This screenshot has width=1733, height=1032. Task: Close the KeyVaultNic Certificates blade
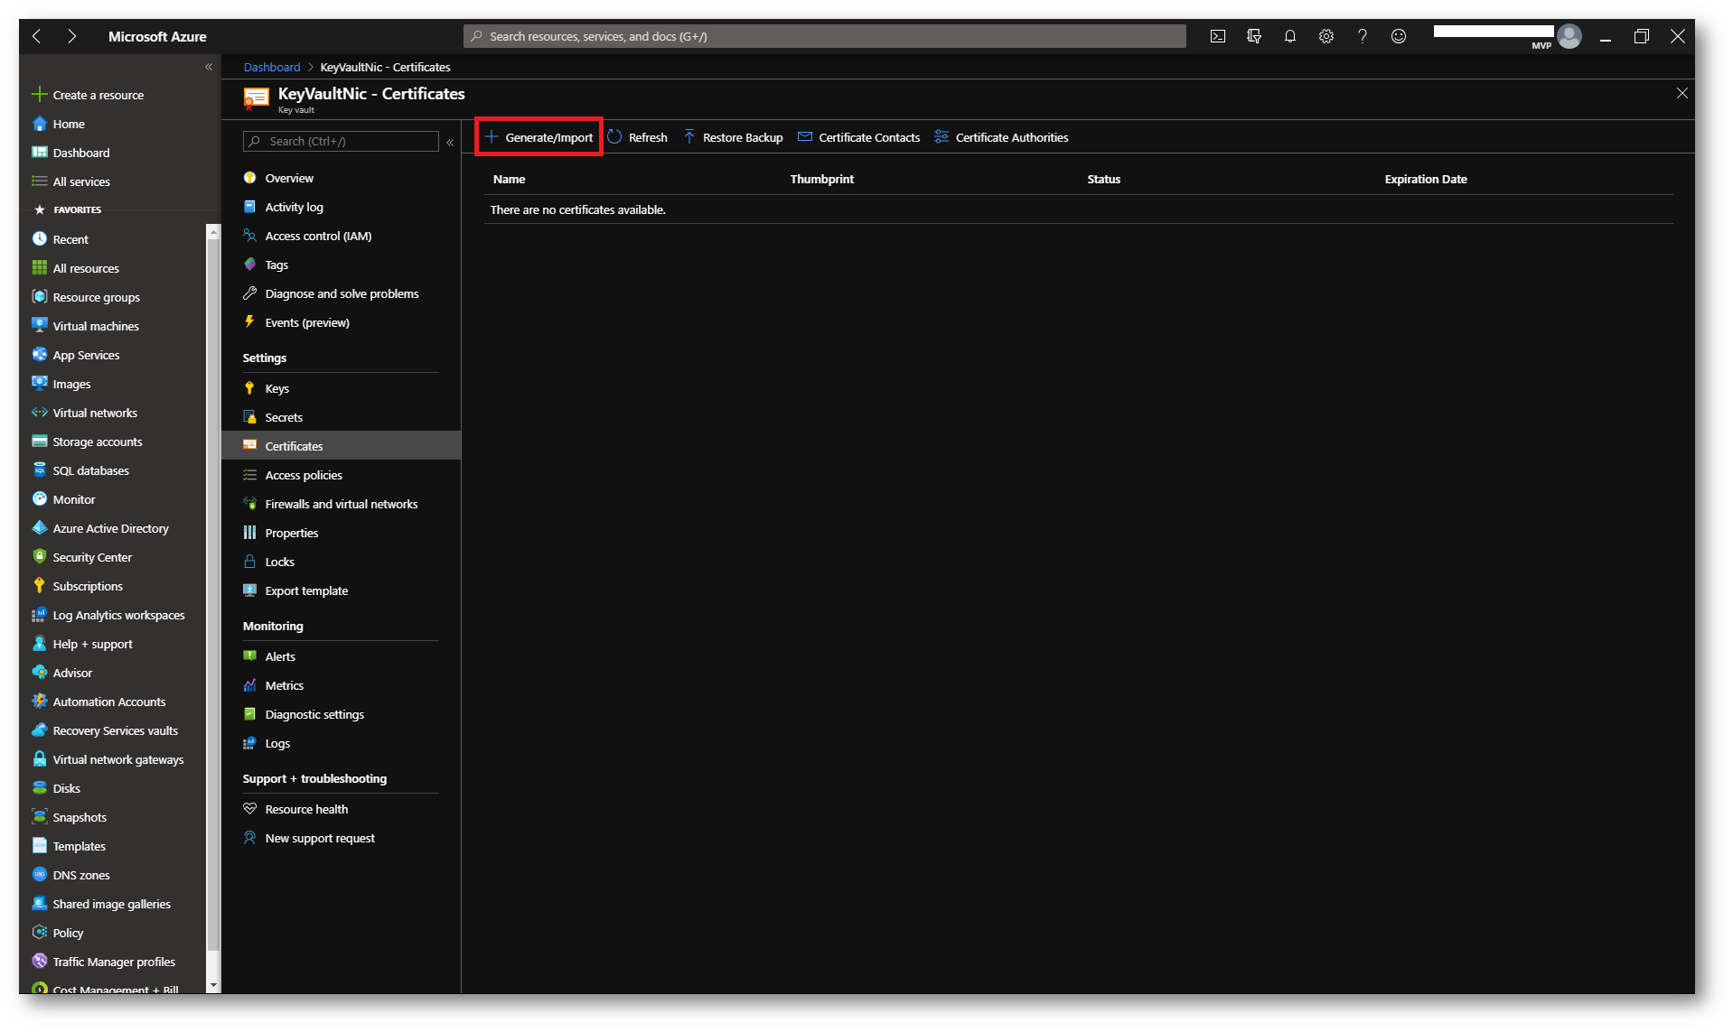[x=1681, y=93]
